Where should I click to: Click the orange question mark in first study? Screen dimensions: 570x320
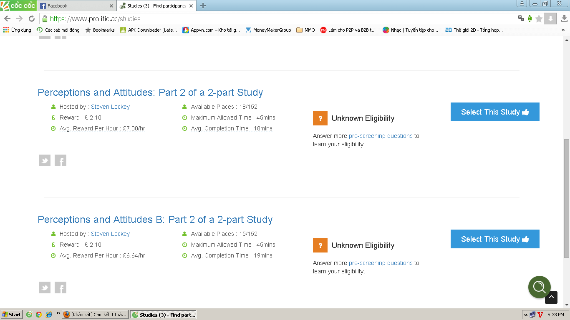[x=320, y=118]
